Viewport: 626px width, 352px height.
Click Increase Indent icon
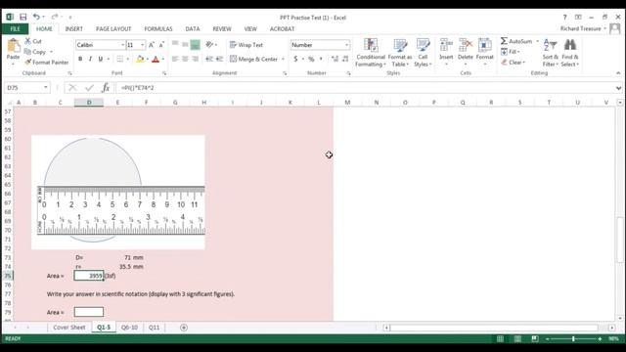219,59
